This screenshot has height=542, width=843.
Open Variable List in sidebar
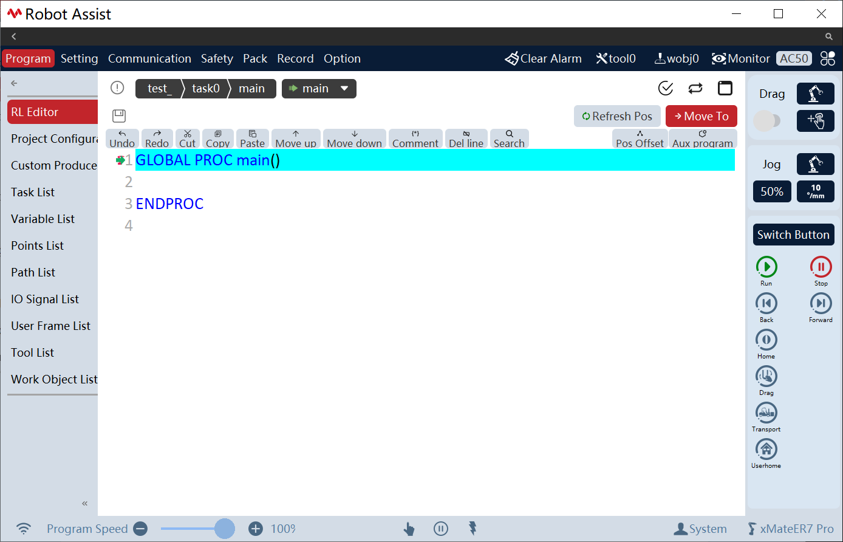point(52,219)
